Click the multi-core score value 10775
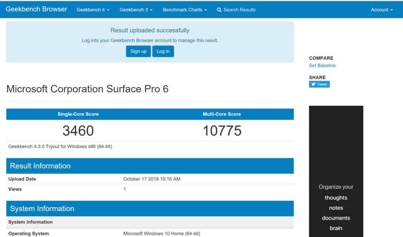403x237 pixels. click(222, 130)
